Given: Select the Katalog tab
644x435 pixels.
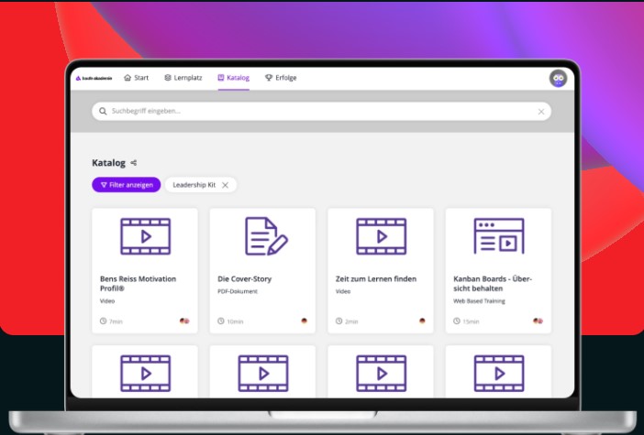Looking at the screenshot, I should (x=233, y=79).
